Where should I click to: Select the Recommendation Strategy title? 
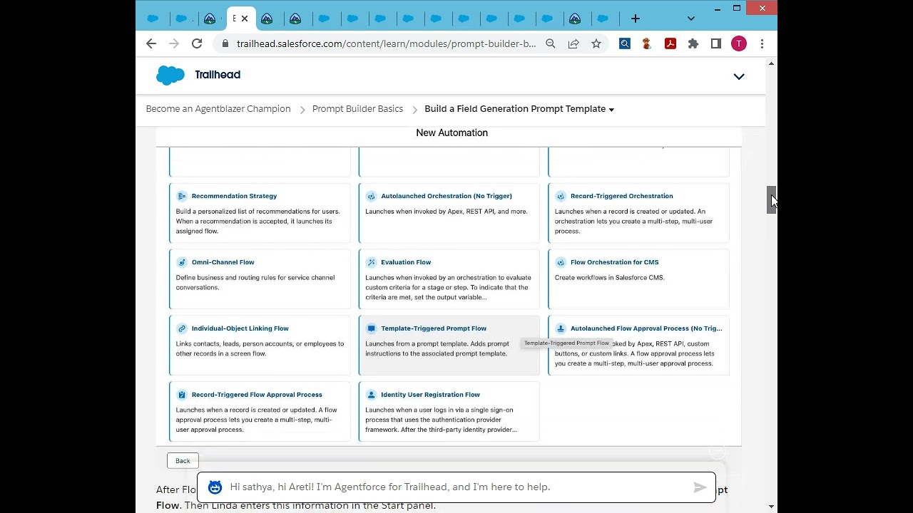click(x=234, y=196)
